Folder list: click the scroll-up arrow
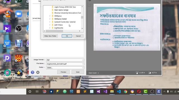The height and width of the screenshot is (100, 179). (82, 7)
